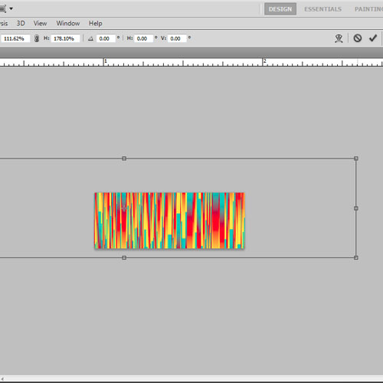Open the 3D menu
This screenshot has width=383, height=383.
(21, 23)
